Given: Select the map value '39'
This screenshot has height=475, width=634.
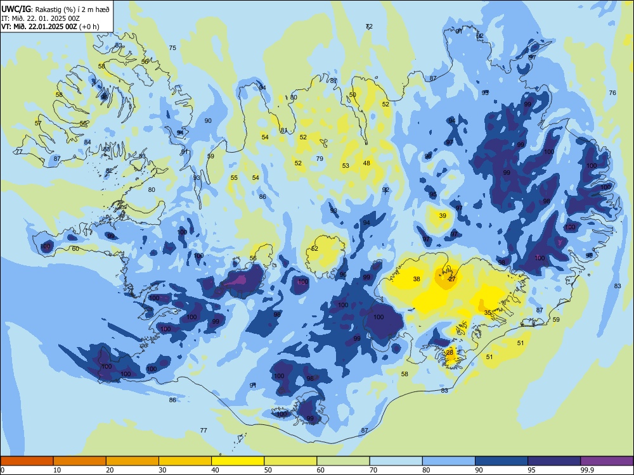Looking at the screenshot, I should tap(443, 216).
